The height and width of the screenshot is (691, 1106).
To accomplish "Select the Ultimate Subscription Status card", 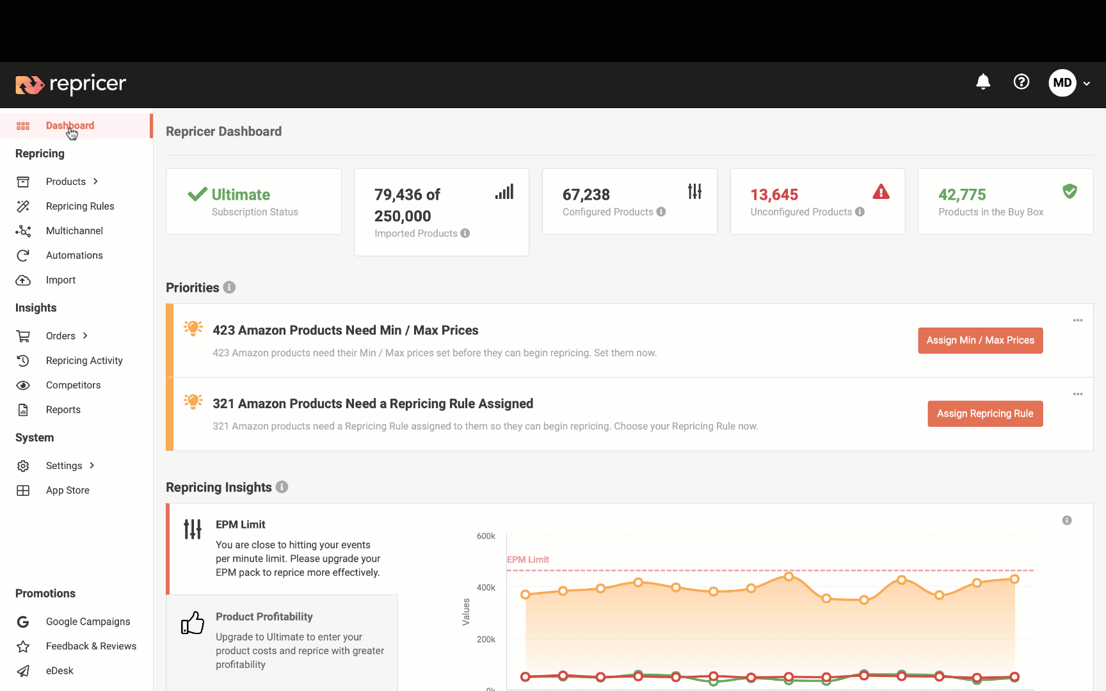I will (x=254, y=202).
